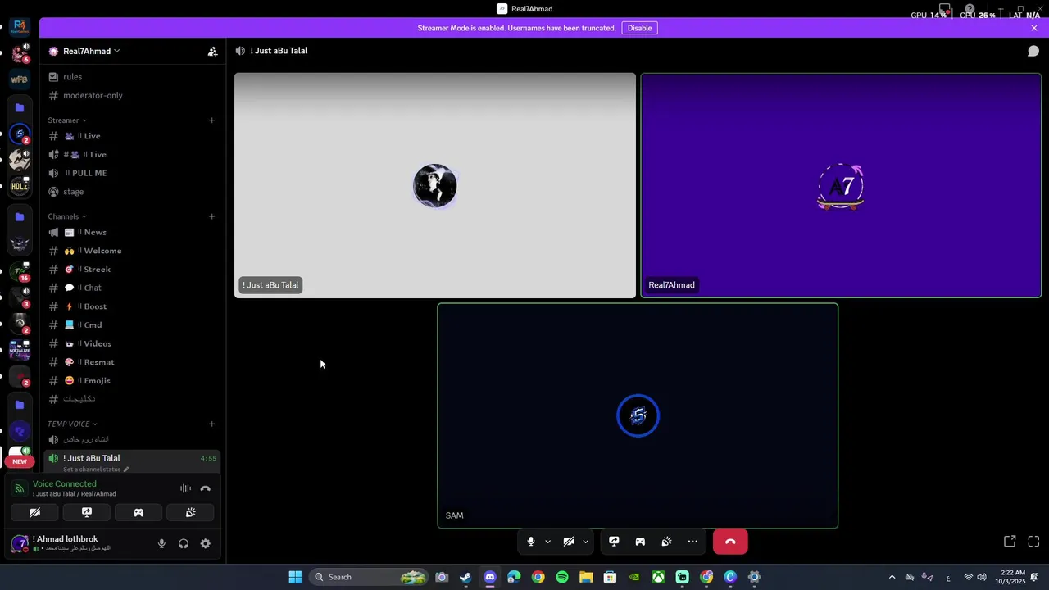Image resolution: width=1049 pixels, height=590 pixels.
Task: Collapse the Streamer category
Action: (x=67, y=120)
